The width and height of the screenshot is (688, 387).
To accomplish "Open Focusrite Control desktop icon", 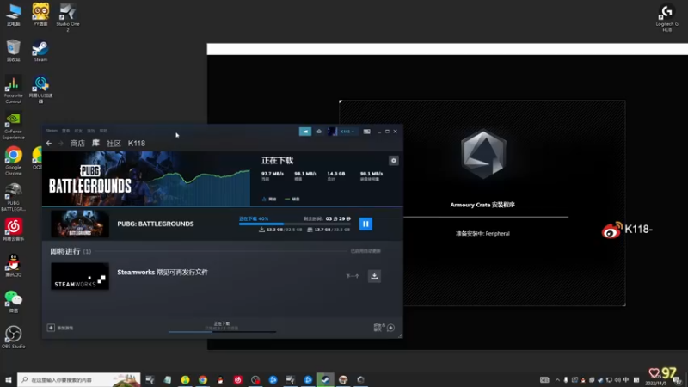I will [13, 90].
